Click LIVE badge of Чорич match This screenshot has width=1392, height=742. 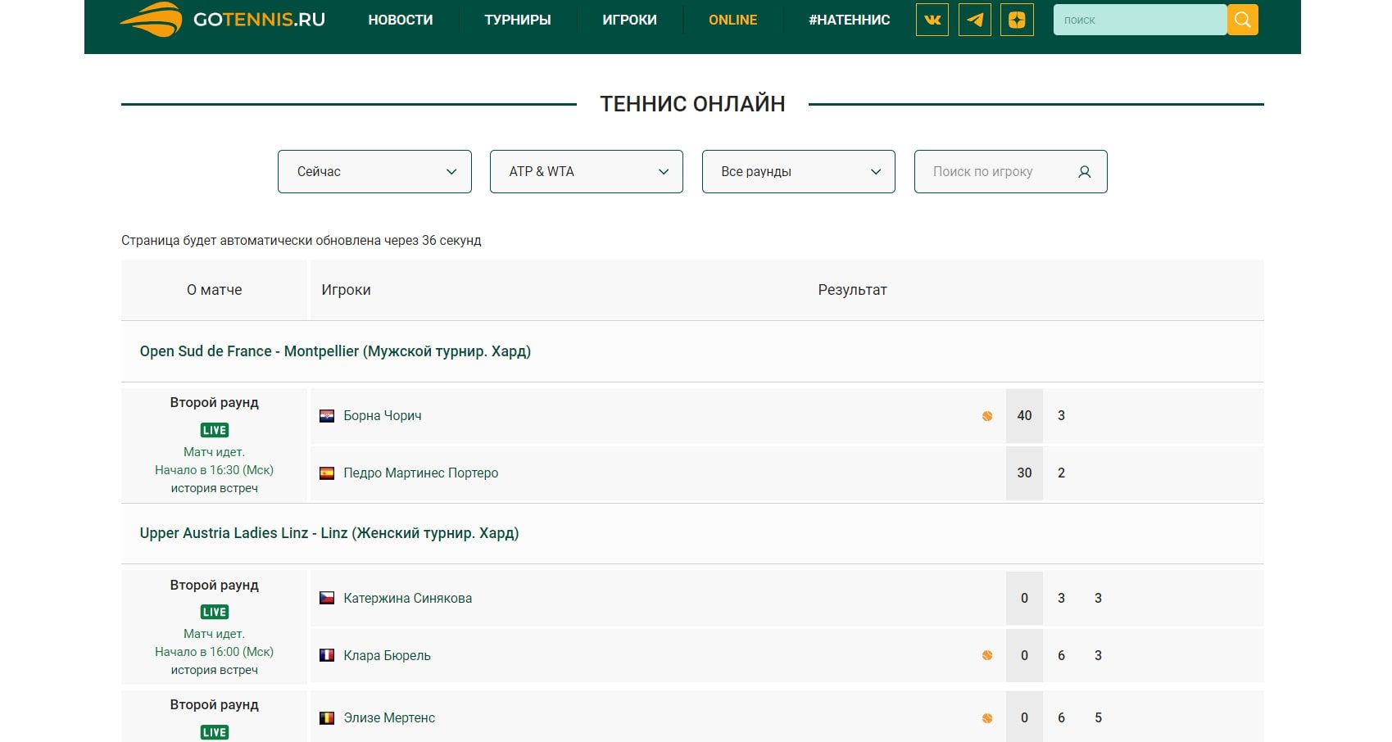(215, 430)
